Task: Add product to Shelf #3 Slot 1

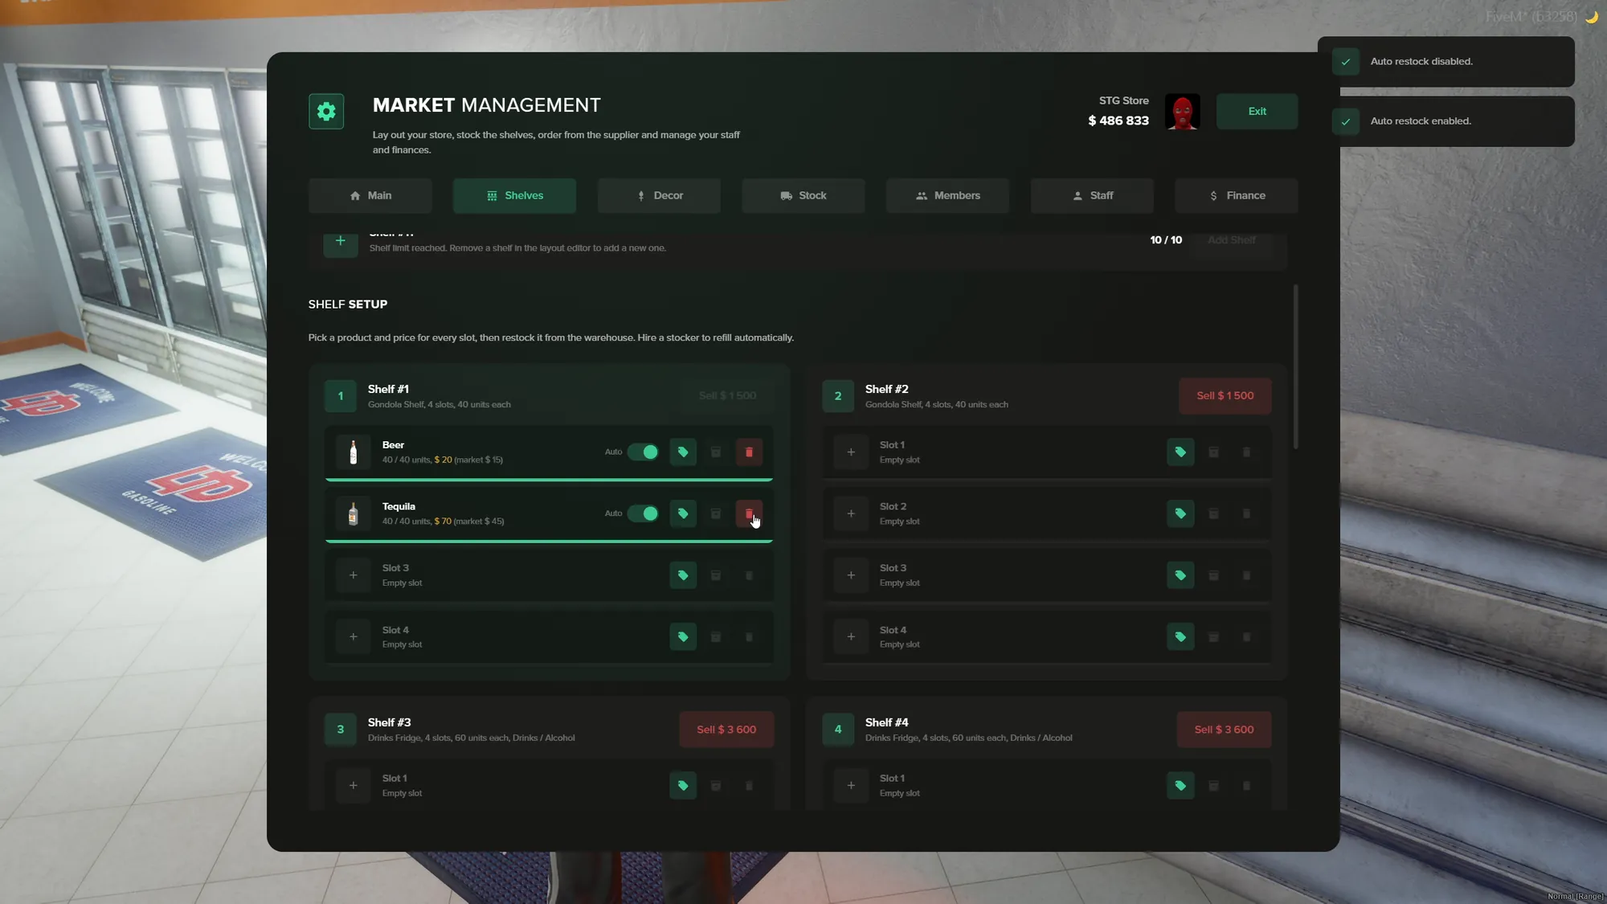Action: coord(354,785)
